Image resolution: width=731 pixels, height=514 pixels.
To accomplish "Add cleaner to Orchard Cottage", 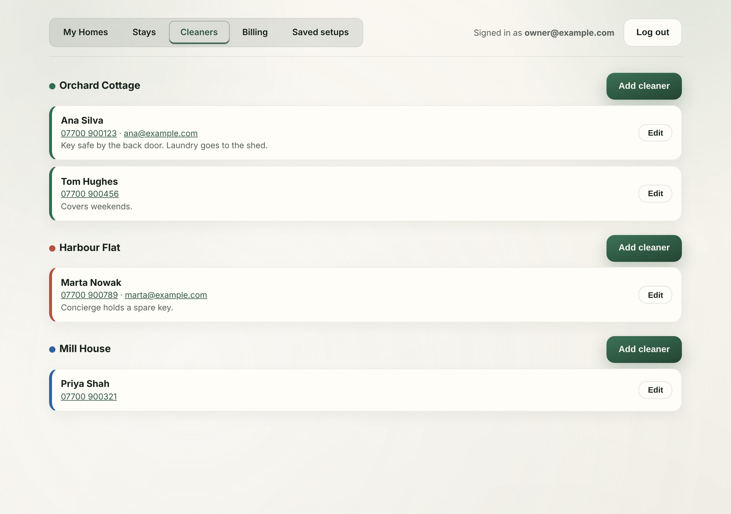I will click(644, 86).
